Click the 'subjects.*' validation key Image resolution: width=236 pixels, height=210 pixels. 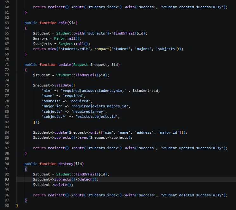54,117
